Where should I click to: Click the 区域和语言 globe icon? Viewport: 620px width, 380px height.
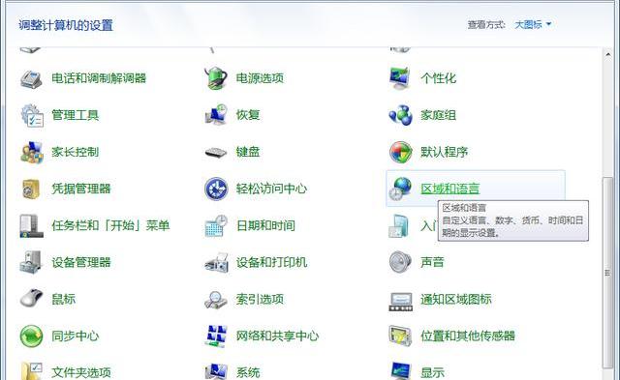click(400, 189)
